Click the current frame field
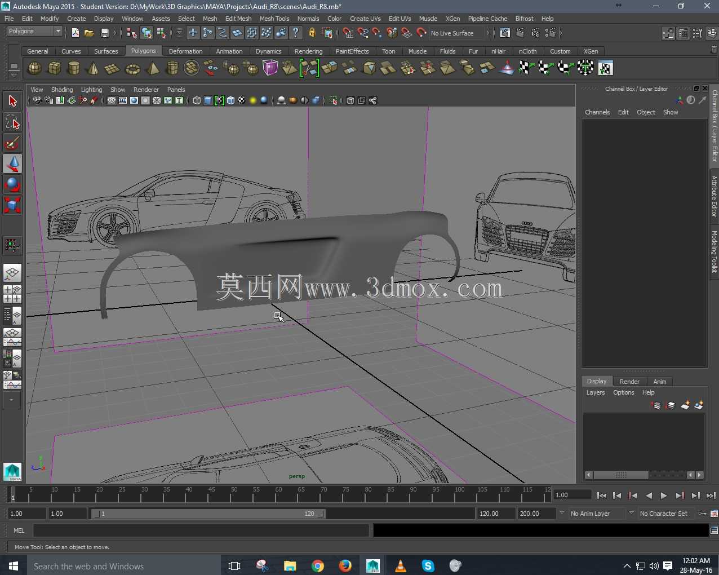The width and height of the screenshot is (719, 575). (x=572, y=495)
